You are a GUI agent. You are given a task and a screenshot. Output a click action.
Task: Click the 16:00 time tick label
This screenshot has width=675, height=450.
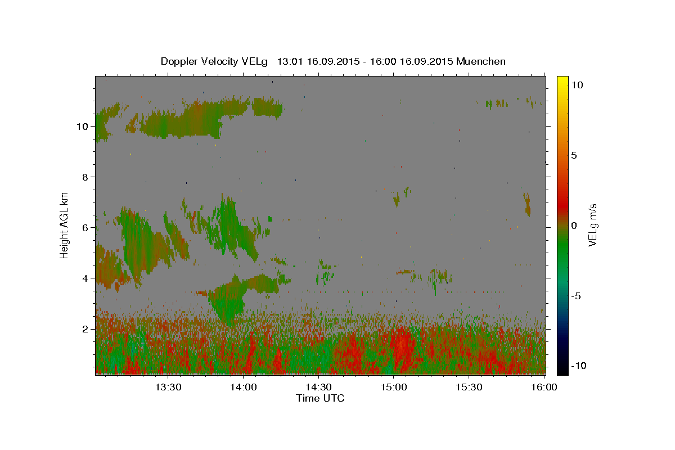[544, 387]
